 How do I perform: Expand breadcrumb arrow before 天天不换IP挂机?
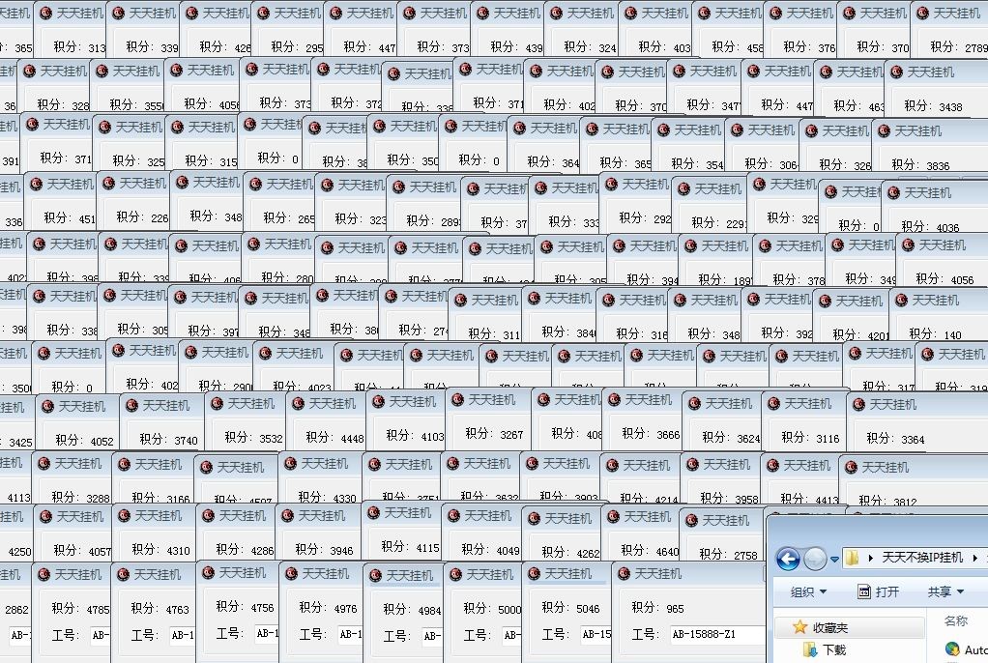[x=870, y=558]
